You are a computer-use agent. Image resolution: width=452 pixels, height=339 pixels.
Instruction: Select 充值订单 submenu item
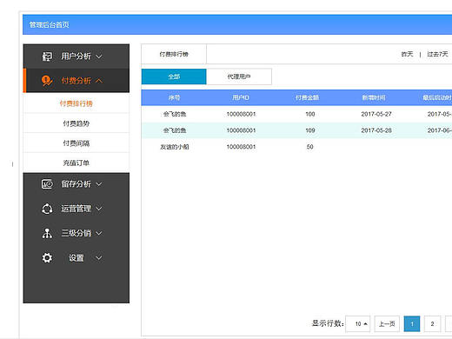click(76, 163)
